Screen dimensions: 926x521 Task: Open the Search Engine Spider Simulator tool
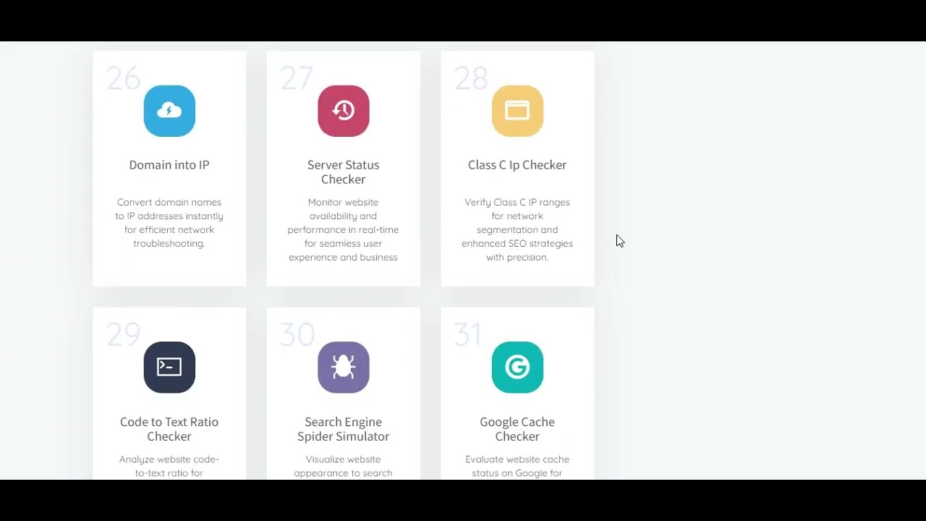point(344,429)
